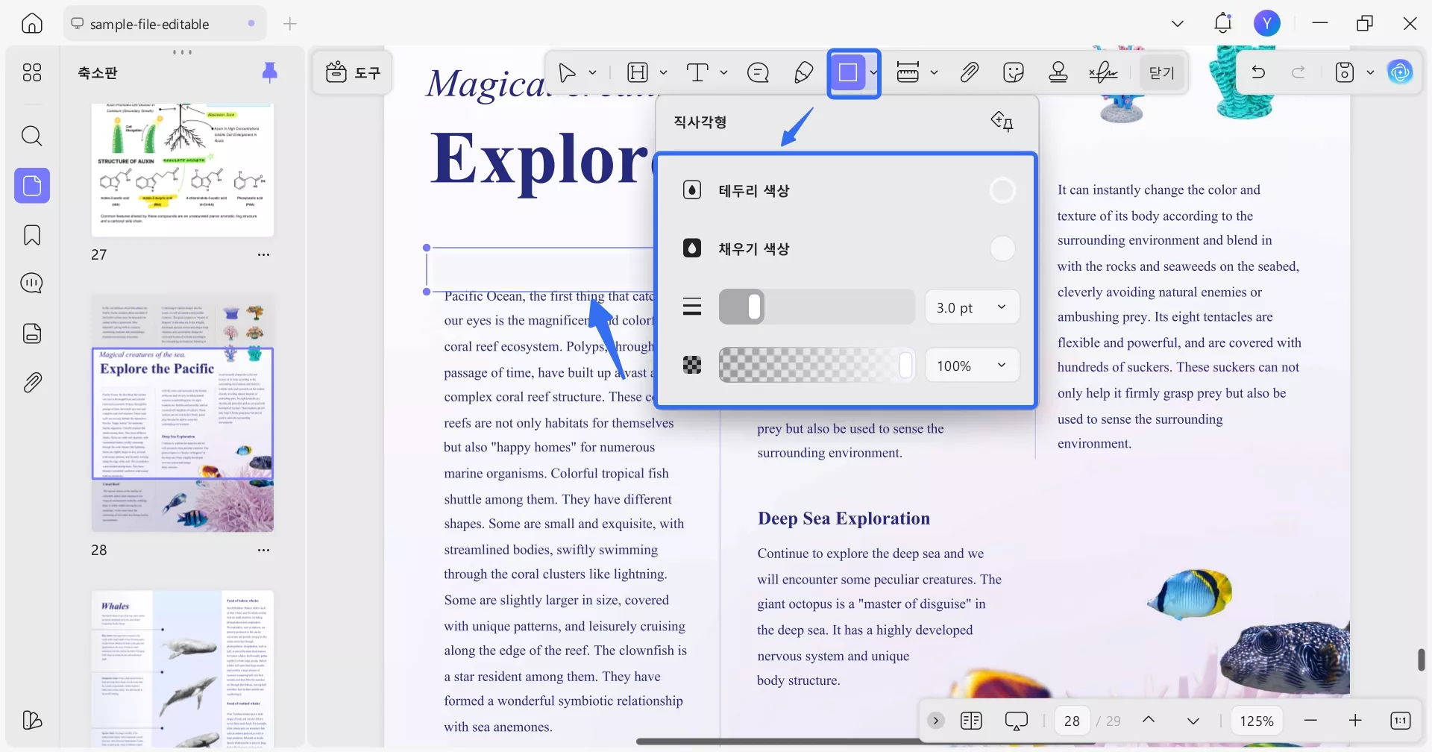Viewport: 1432px width, 752px height.
Task: Expand the text tool dropdown arrow
Action: click(723, 72)
